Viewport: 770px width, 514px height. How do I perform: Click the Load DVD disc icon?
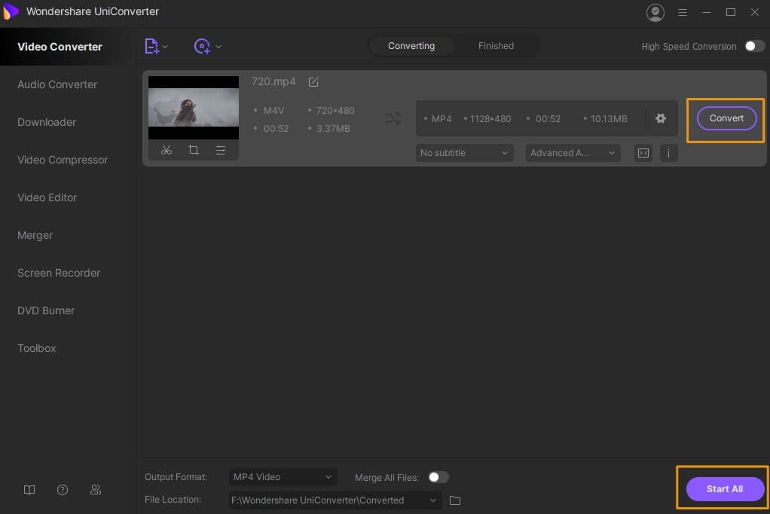[202, 46]
